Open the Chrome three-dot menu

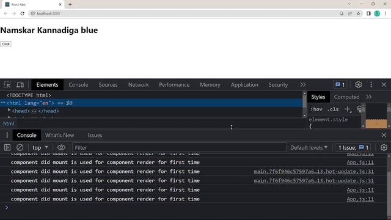click(x=386, y=13)
